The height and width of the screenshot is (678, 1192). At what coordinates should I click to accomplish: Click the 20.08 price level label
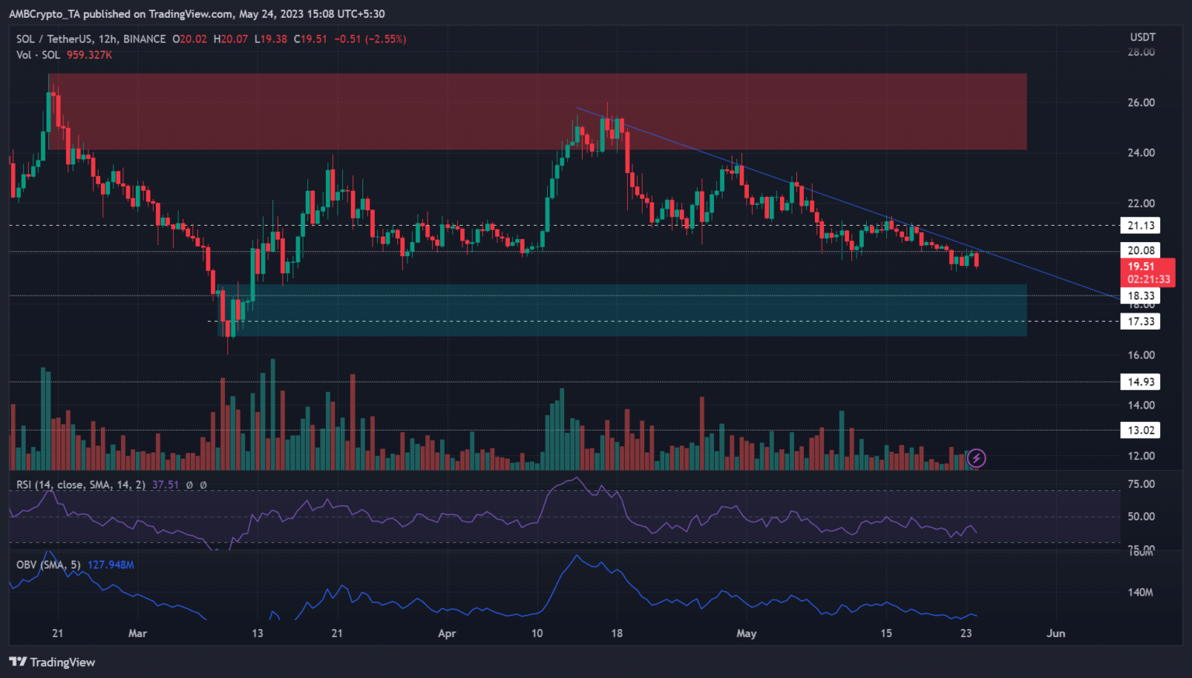(x=1140, y=251)
